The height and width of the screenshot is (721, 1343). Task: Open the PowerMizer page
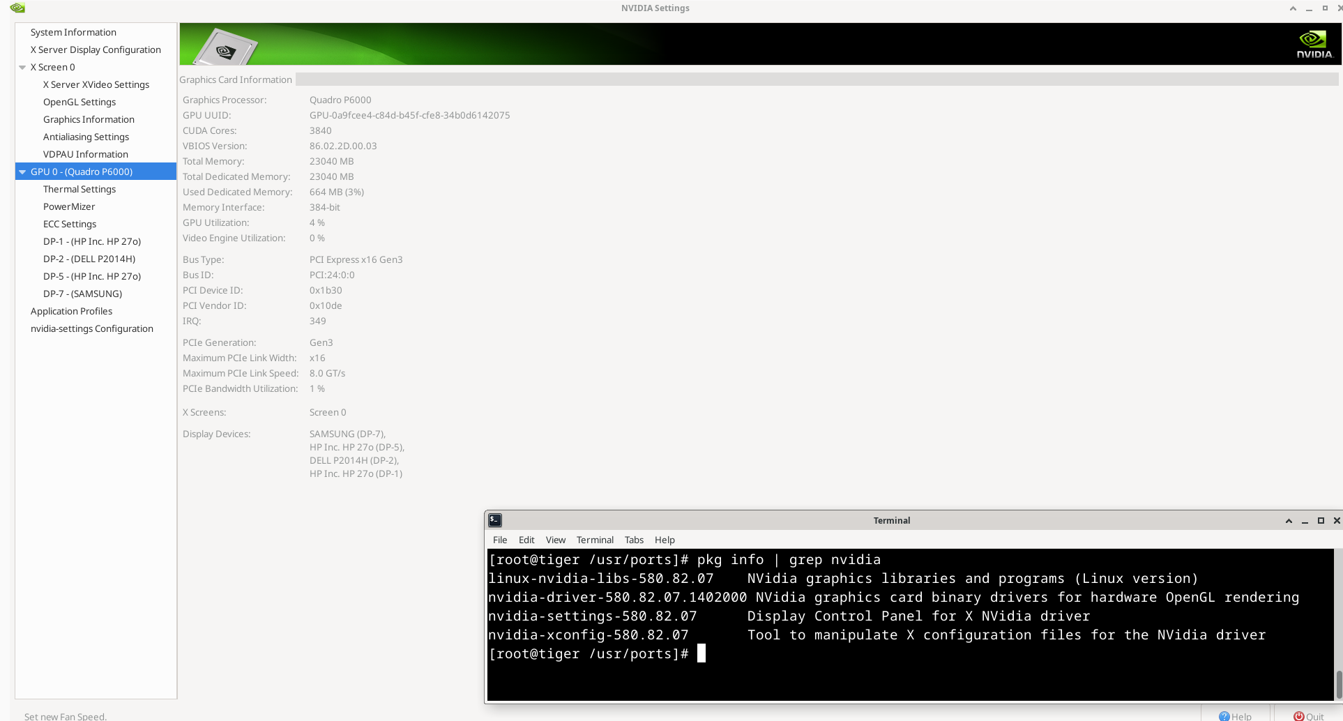(69, 206)
